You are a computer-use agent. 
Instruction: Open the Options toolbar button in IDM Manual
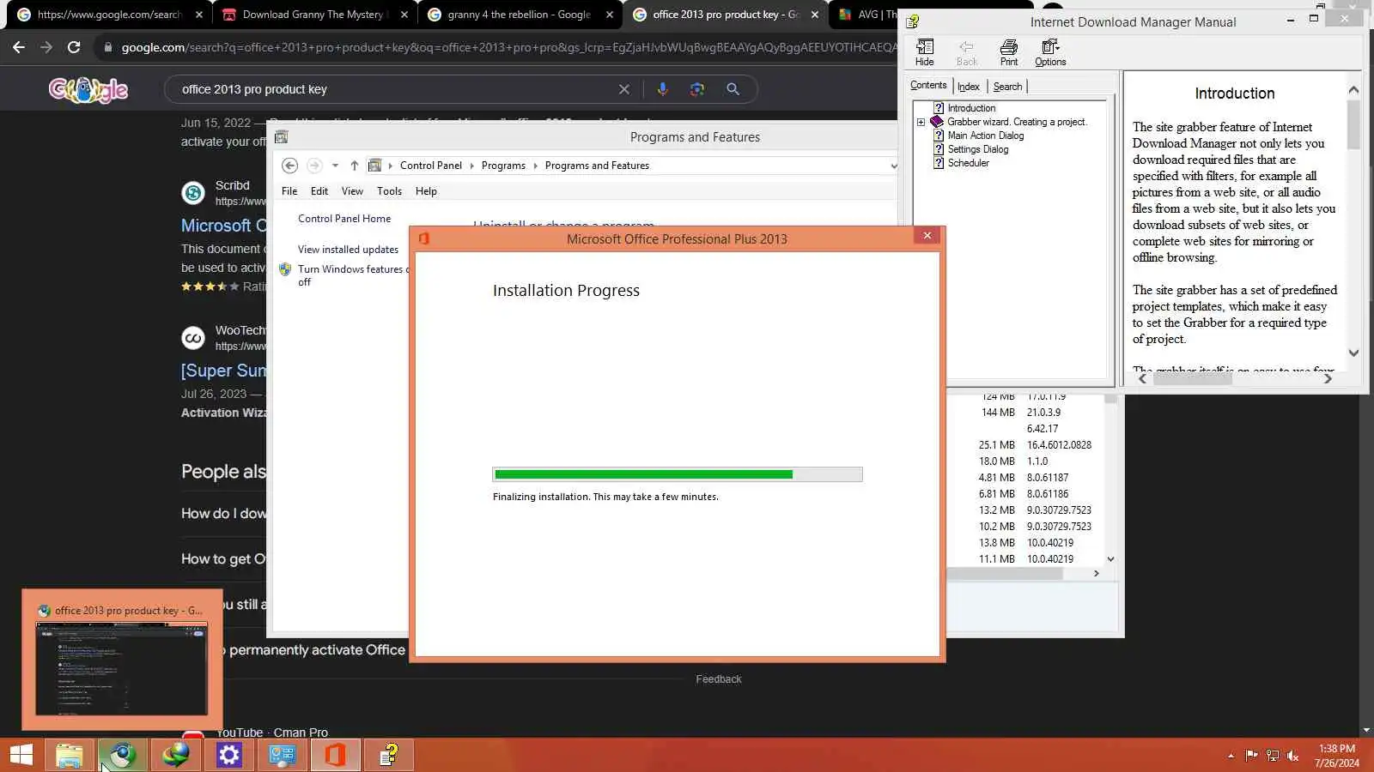1050,52
